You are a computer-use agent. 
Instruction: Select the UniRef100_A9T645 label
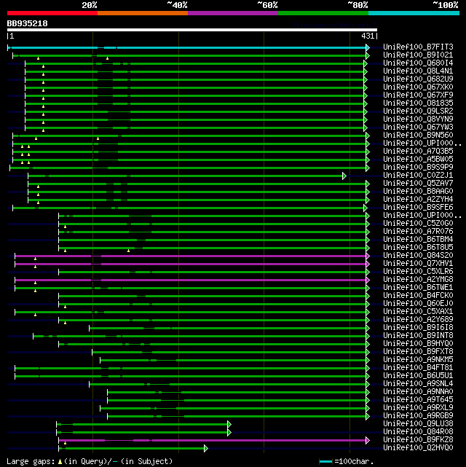point(418,399)
